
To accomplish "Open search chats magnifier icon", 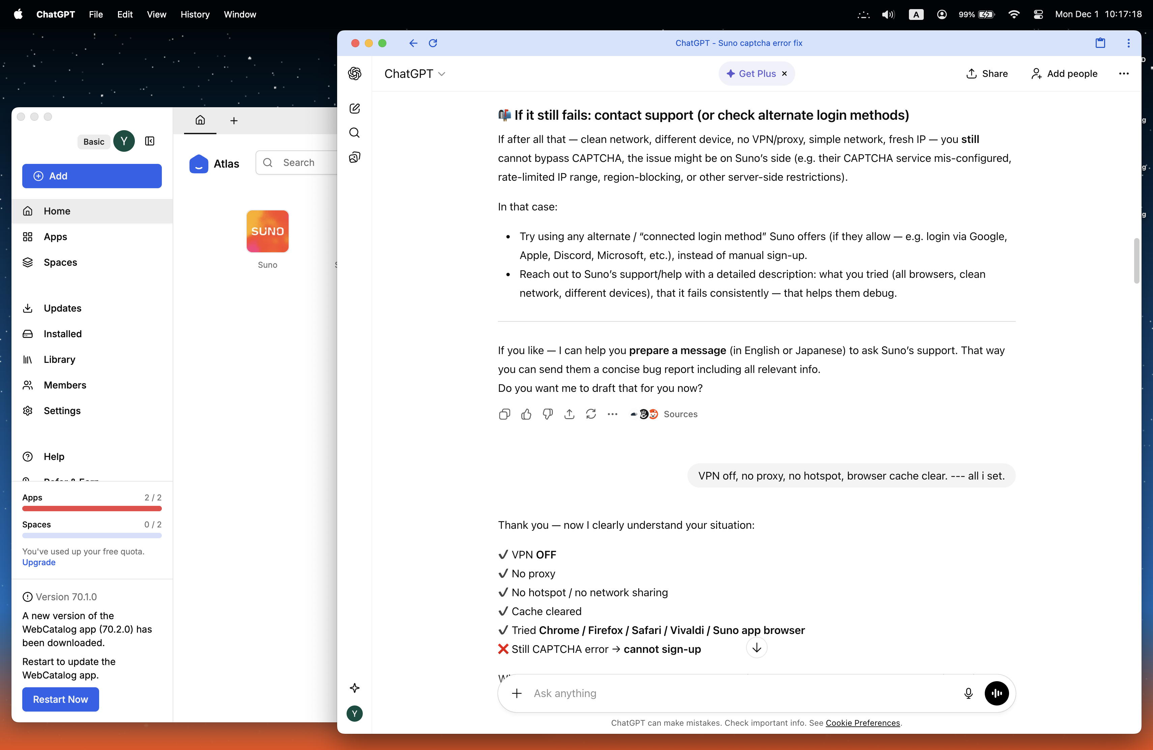I will point(355,133).
